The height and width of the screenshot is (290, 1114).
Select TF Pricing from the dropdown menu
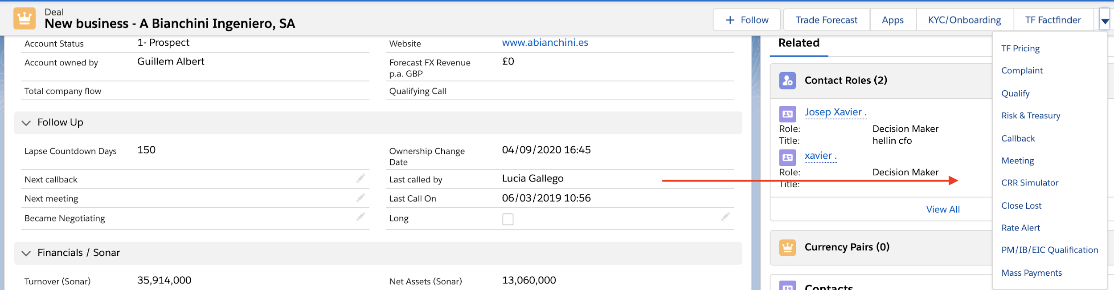click(1020, 48)
